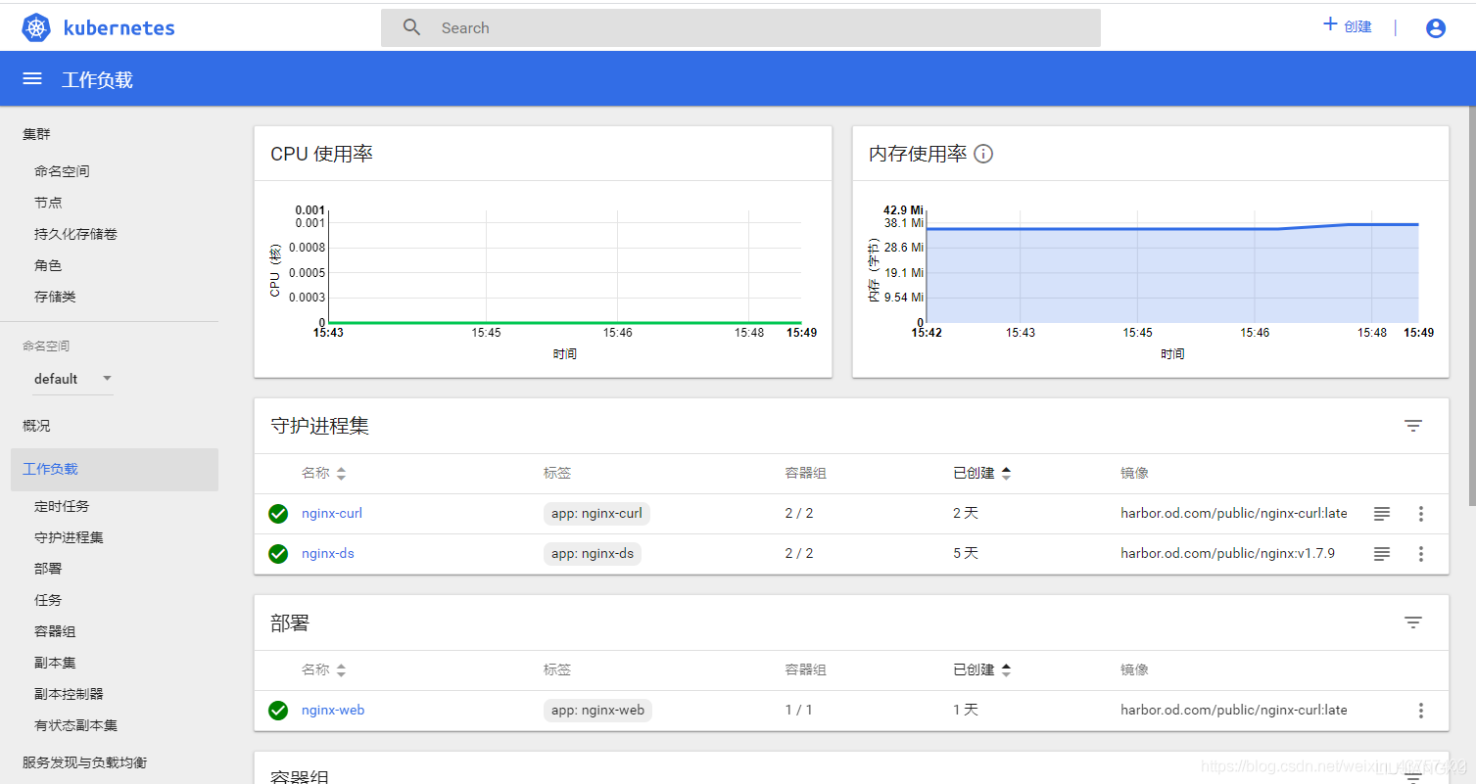This screenshot has width=1476, height=784.
Task: Filter the 部署 card
Action: [1413, 623]
